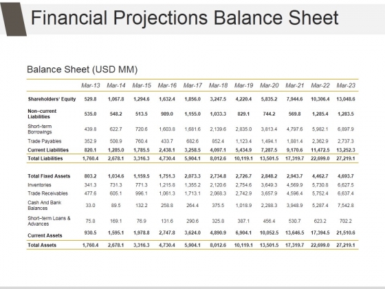Click Shareholders' Equity value 3,247.5

[x=218, y=99]
